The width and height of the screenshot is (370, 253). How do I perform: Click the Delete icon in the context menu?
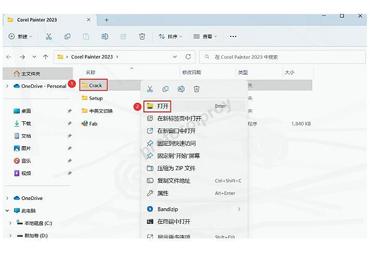tap(196, 89)
